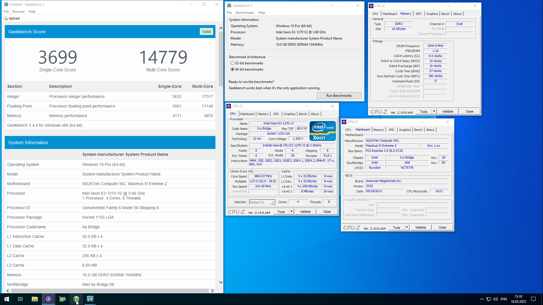The image size is (543, 305).
Task: Open the Windows Start menu
Action: (7, 299)
